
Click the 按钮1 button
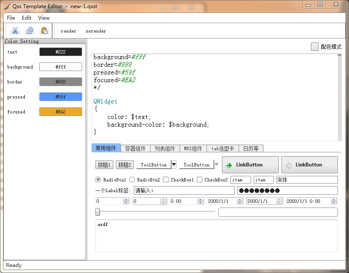104,165
